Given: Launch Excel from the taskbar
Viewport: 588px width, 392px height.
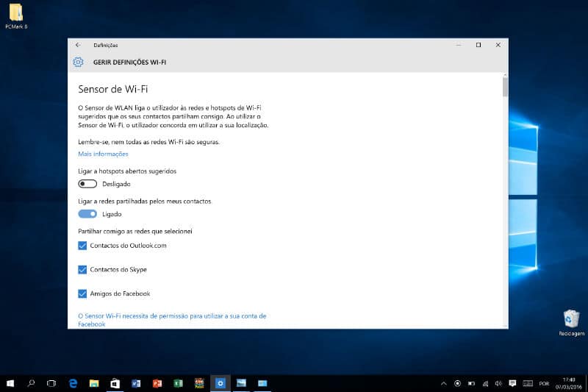Looking at the screenshot, I should [x=178, y=383].
